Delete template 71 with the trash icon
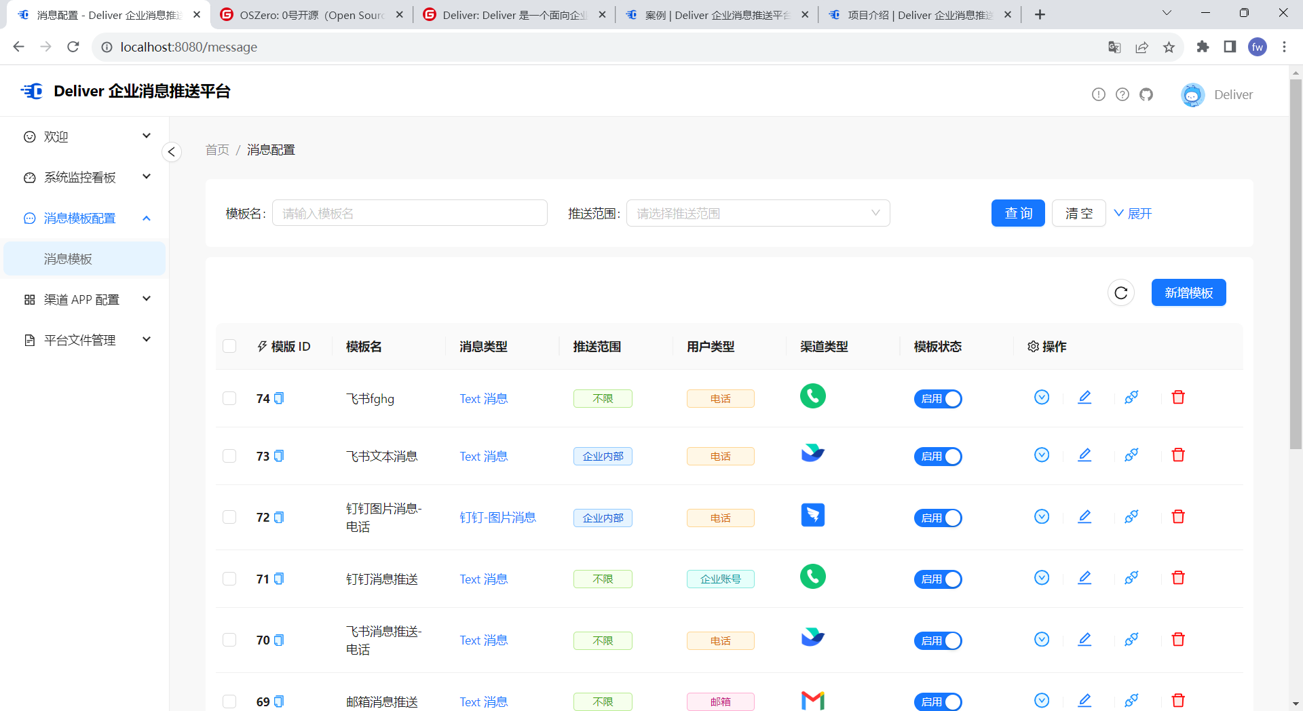Screen dimensions: 1303x711 point(1179,577)
